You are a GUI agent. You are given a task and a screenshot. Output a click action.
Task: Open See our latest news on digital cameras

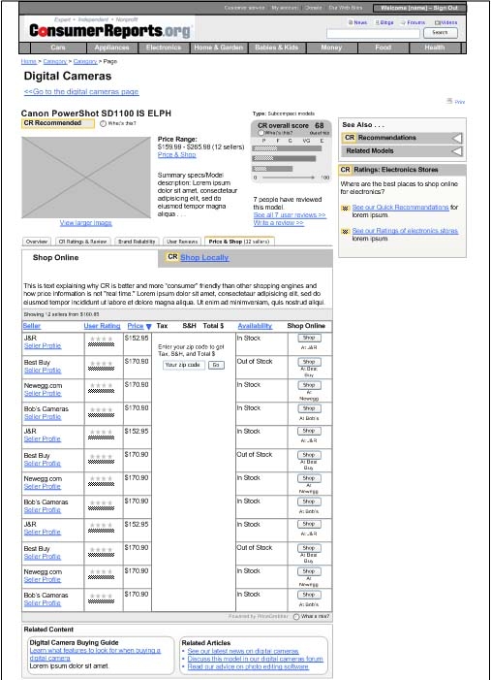point(243,651)
